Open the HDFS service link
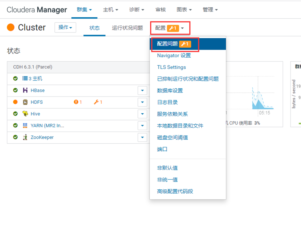 (37, 102)
